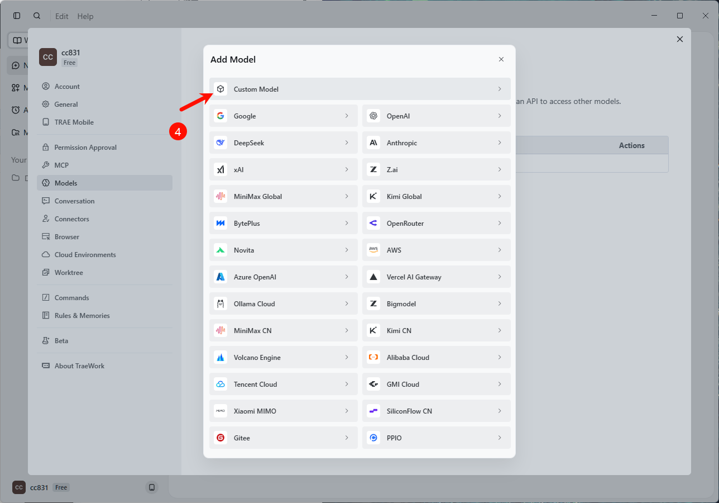
Task: Open the Edit menu
Action: coord(62,16)
